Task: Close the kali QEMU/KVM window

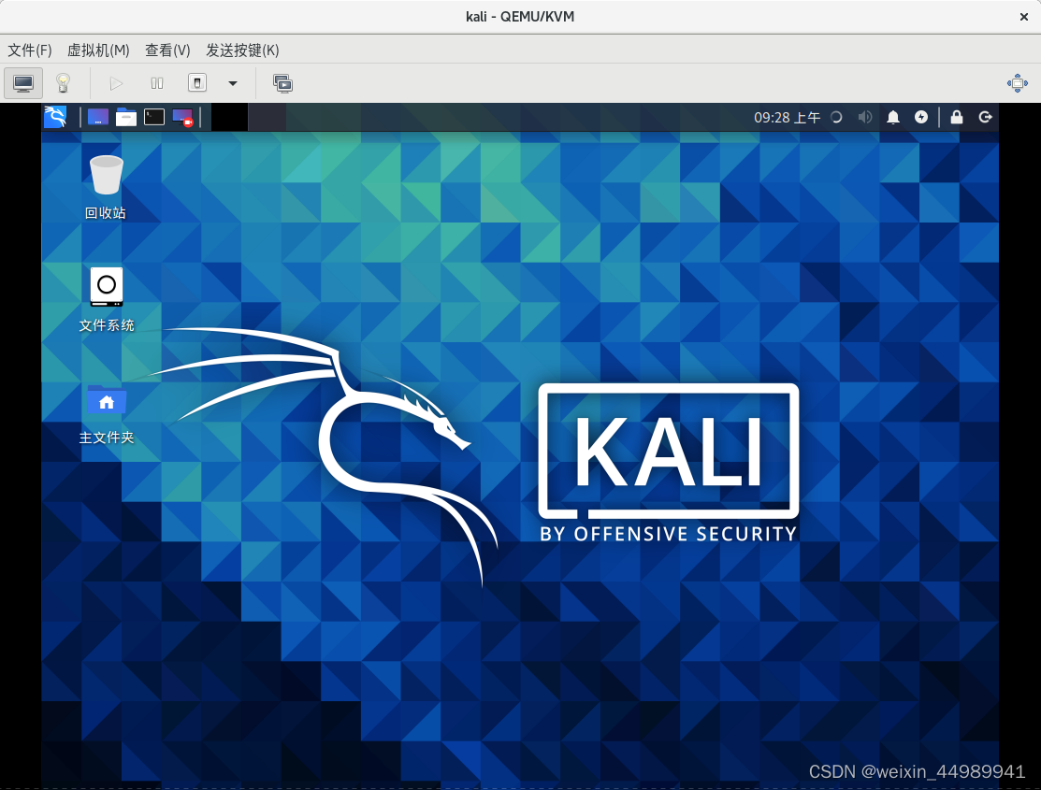Action: click(1024, 17)
